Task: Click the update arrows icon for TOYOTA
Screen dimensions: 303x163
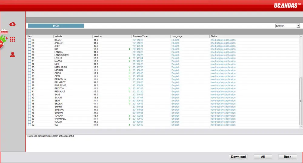Action: 129,116
